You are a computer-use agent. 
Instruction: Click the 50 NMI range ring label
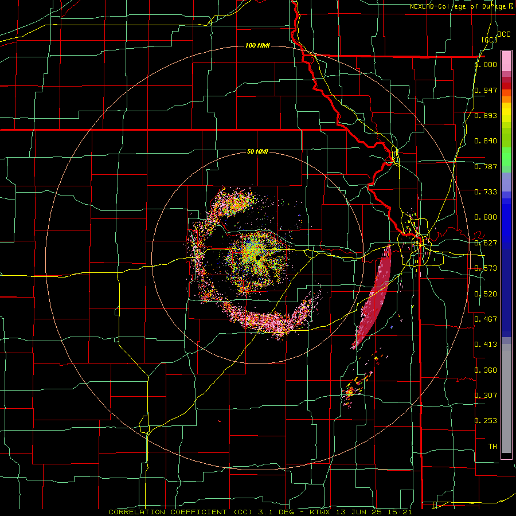coord(257,151)
